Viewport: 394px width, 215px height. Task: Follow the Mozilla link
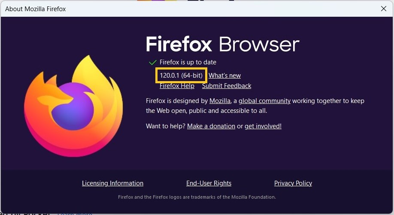click(x=220, y=101)
